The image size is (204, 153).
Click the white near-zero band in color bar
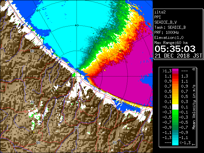175,107
